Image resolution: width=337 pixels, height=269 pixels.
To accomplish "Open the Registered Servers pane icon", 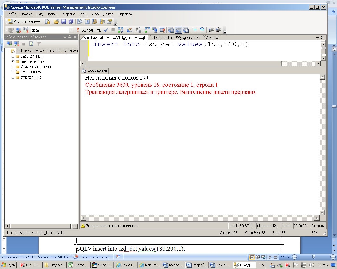I will (x=80, y=22).
